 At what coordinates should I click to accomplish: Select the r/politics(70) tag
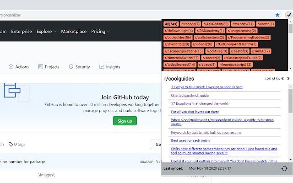pos(217,51)
